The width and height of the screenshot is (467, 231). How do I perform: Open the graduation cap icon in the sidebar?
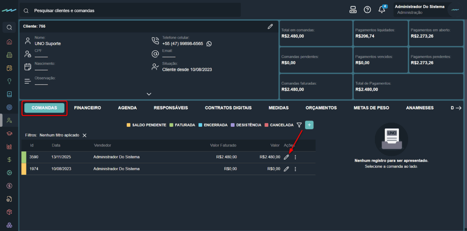click(x=9, y=134)
